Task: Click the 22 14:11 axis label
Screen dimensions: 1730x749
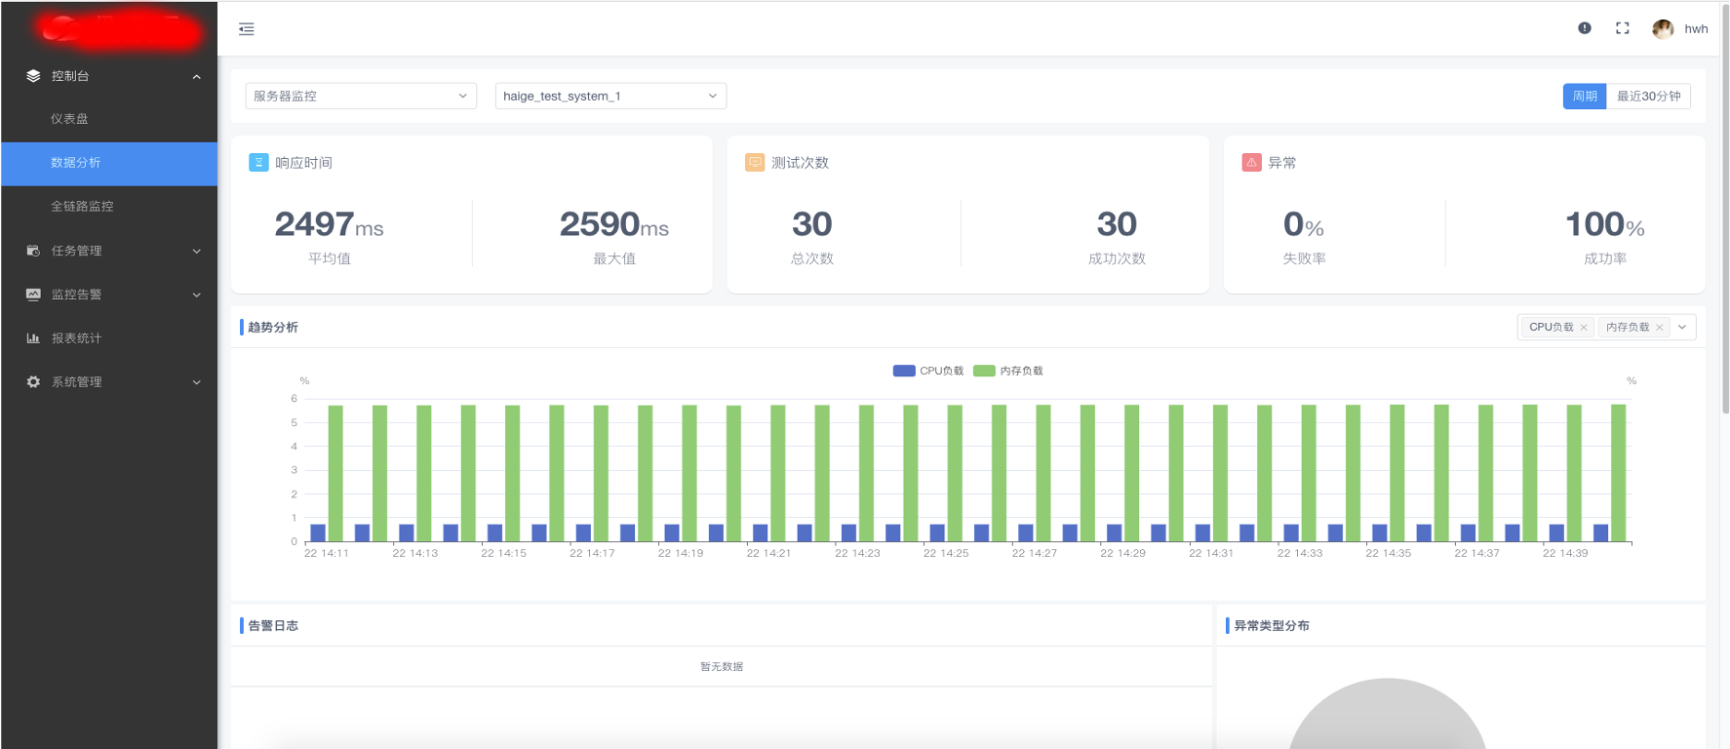Action: (x=327, y=553)
